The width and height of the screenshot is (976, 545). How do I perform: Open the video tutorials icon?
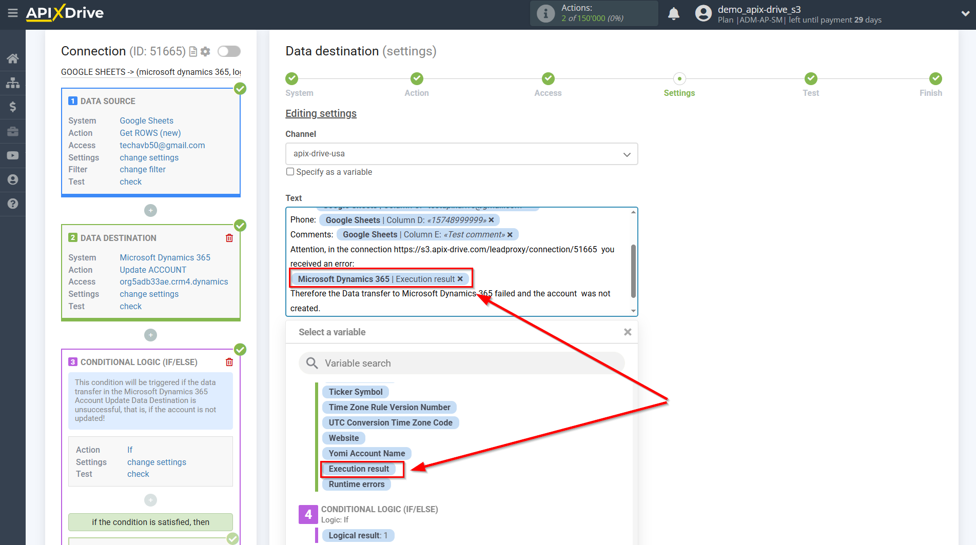(x=13, y=155)
